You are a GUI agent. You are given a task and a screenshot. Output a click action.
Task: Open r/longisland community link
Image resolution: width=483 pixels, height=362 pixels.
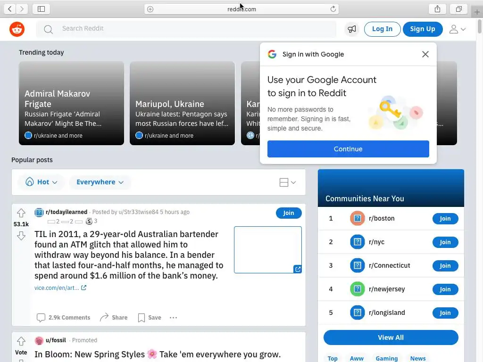387,313
